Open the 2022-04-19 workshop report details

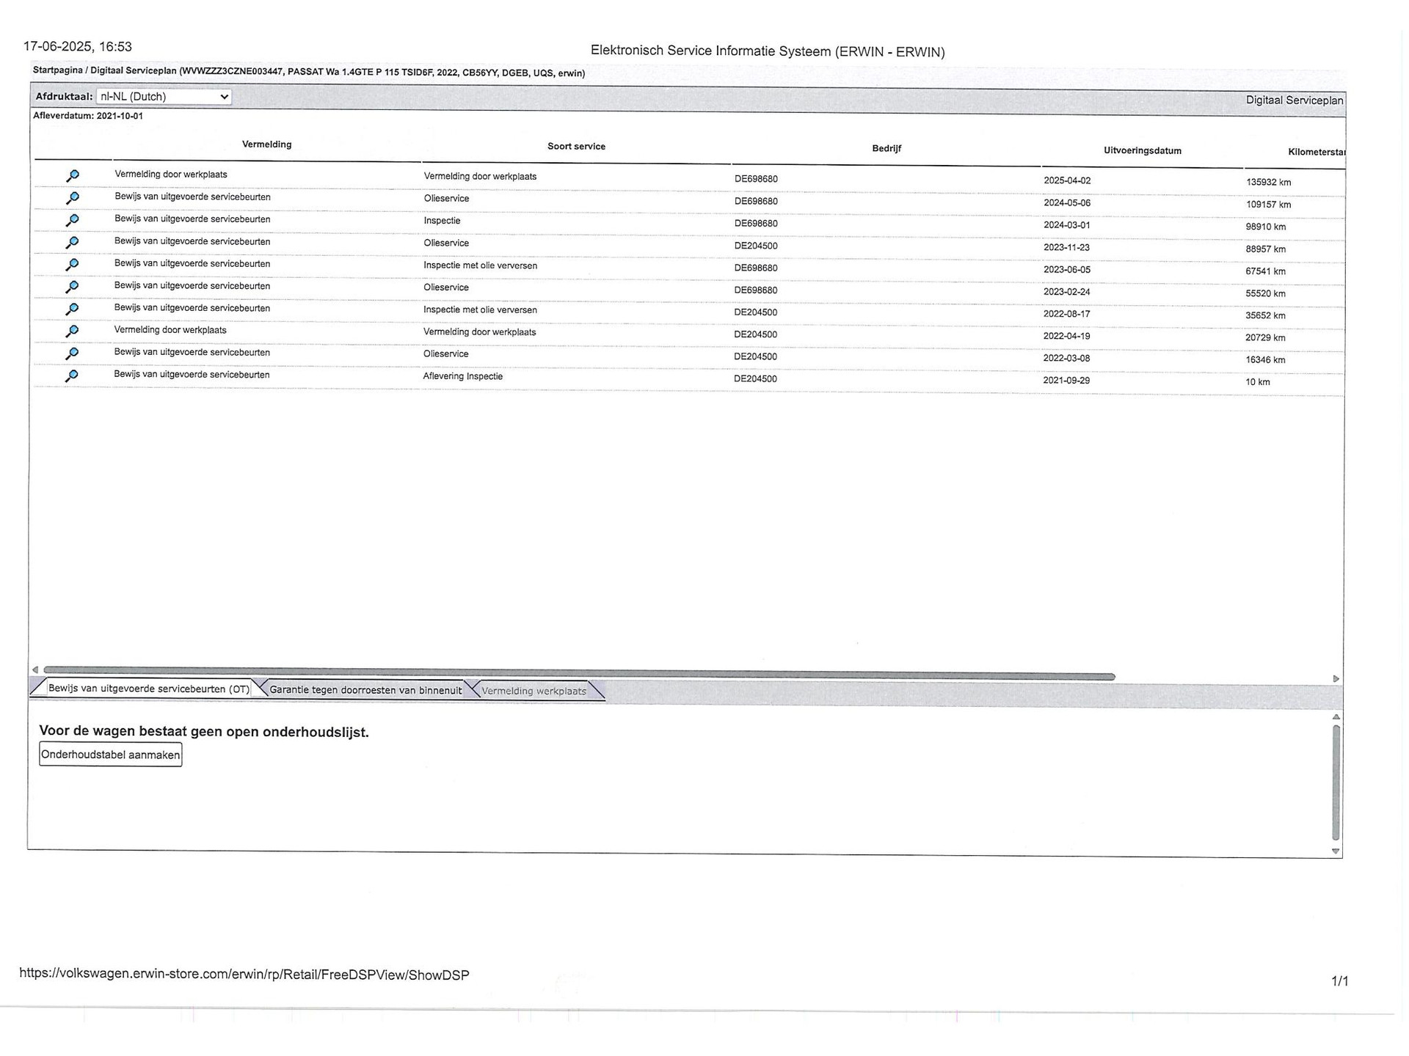73,331
